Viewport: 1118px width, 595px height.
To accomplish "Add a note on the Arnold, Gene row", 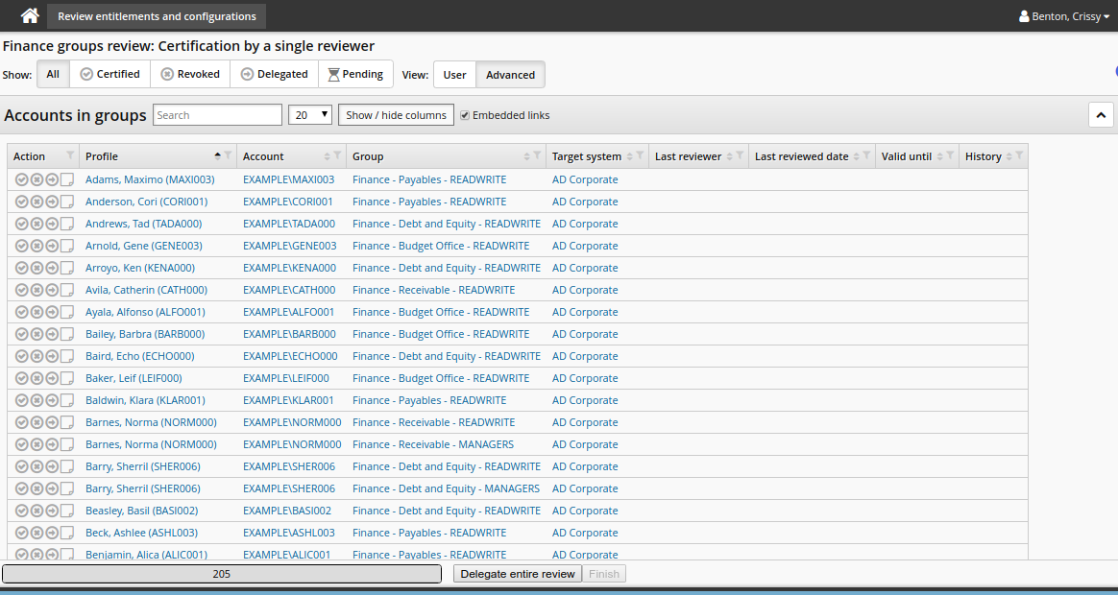I will (x=67, y=246).
